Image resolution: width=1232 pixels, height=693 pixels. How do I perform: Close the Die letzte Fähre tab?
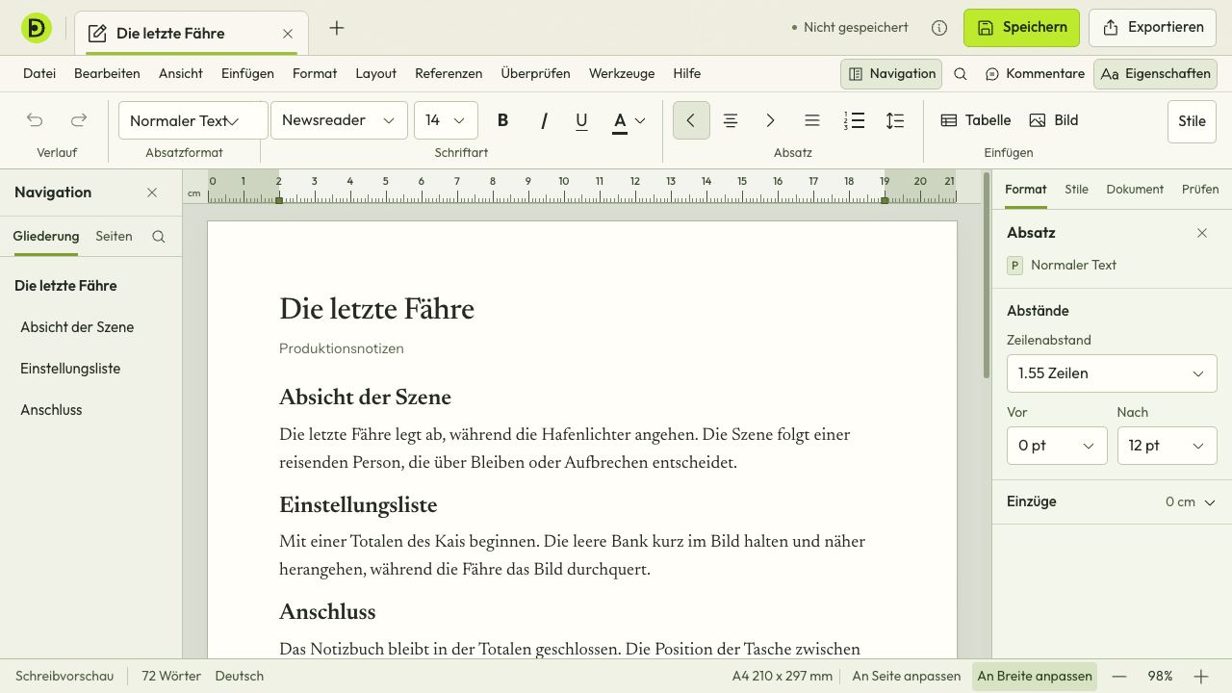coord(288,34)
